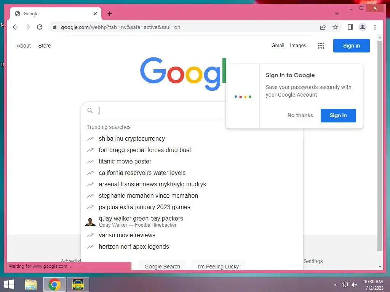The height and width of the screenshot is (292, 390).
Task: Click the trending icon beside varisu movie reviews
Action: (x=90, y=235)
